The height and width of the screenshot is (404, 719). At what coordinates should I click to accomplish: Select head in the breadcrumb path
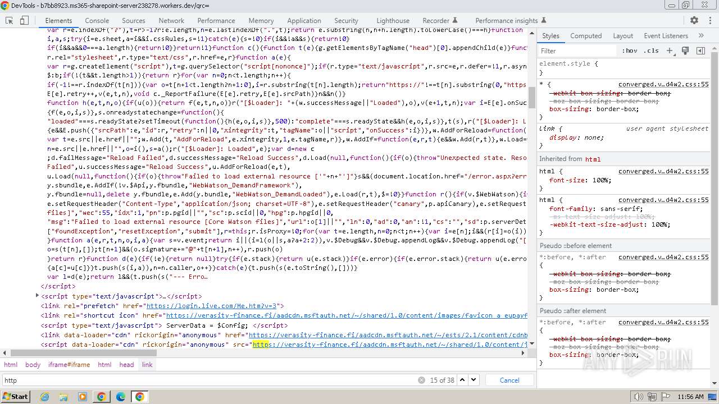coord(126,364)
